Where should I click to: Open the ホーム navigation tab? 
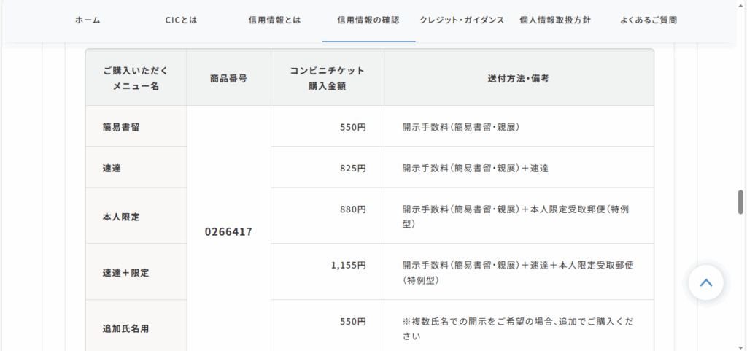tap(88, 20)
